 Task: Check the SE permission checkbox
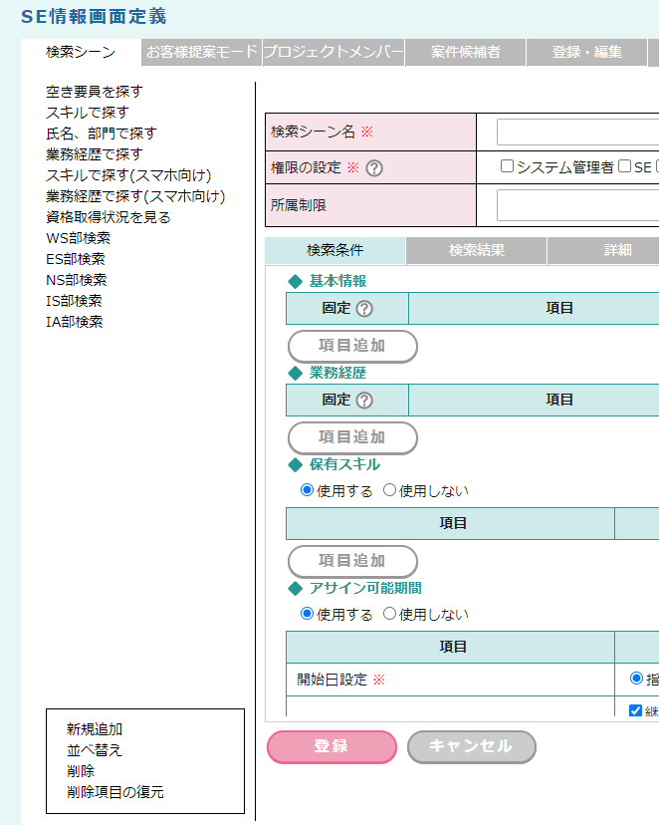pos(625,166)
